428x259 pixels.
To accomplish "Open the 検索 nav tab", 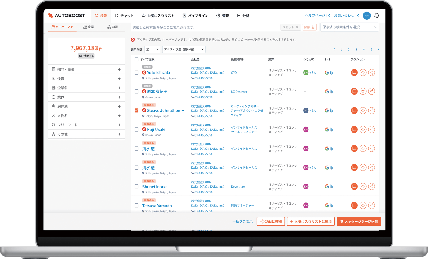I will coord(101,16).
